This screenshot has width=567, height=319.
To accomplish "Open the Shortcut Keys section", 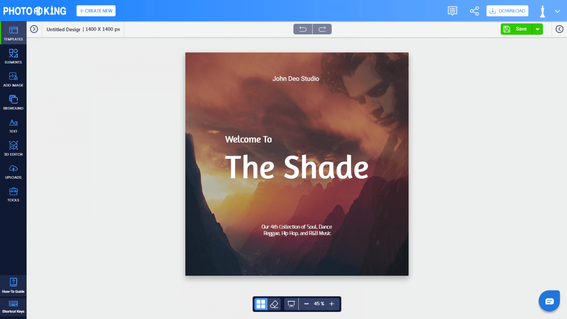I will point(13,308).
